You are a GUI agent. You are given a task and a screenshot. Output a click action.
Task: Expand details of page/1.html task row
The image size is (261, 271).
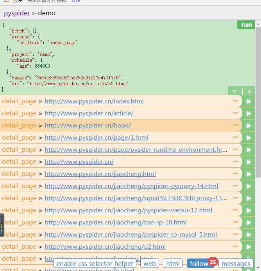pos(235,137)
